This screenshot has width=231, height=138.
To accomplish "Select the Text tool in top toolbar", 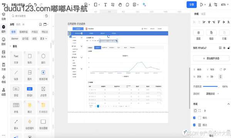I will pos(105,5).
